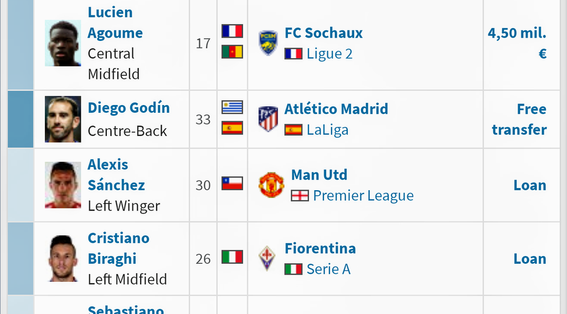Click the England flag before Premier League

click(300, 196)
